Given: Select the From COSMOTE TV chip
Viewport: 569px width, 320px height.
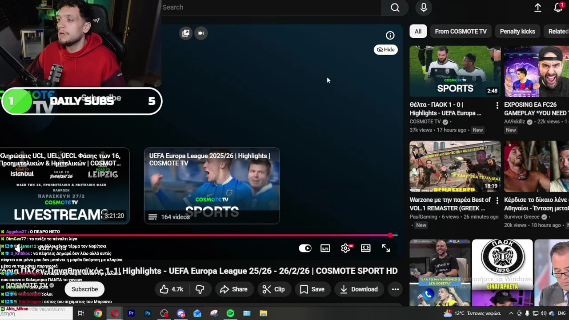Looking at the screenshot, I should pos(461,32).
